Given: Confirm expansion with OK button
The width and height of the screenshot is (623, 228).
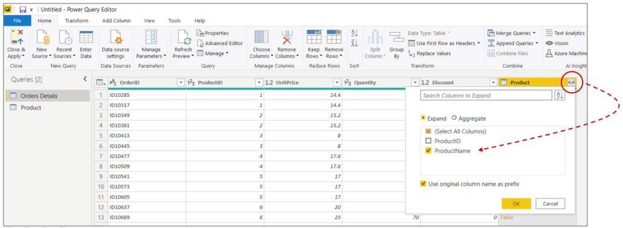Looking at the screenshot, I should [x=516, y=204].
